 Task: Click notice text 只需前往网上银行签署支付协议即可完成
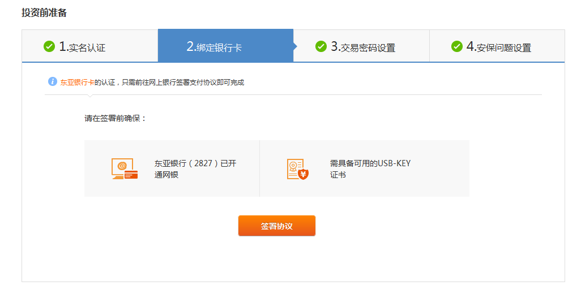(x=183, y=83)
